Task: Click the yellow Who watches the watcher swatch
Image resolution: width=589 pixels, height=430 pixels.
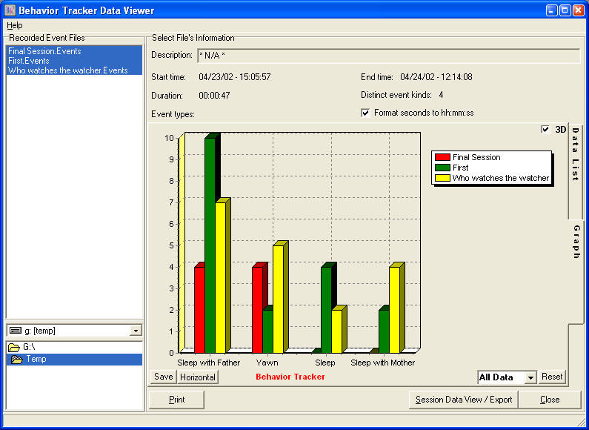Action: tap(442, 178)
